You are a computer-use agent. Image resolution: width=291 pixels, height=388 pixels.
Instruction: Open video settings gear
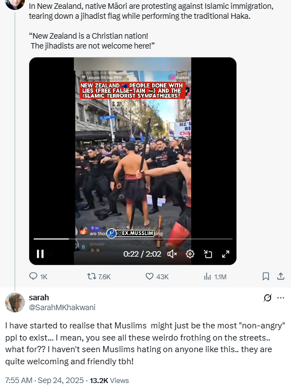coord(190,254)
